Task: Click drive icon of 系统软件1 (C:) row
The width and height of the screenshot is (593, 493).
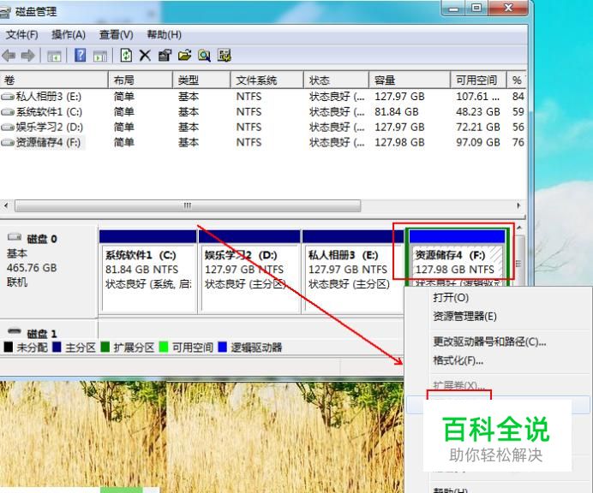Action: point(8,112)
